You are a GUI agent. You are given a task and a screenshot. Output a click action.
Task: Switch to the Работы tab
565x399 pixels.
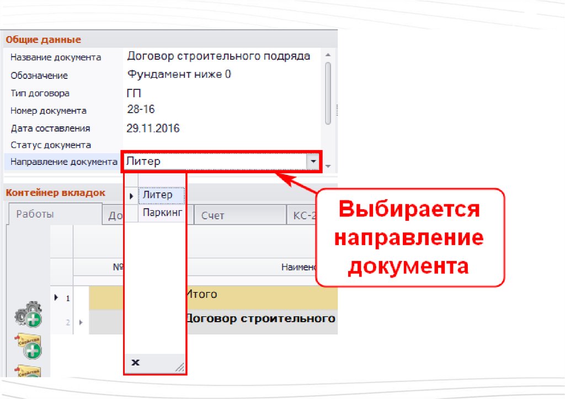pos(55,214)
